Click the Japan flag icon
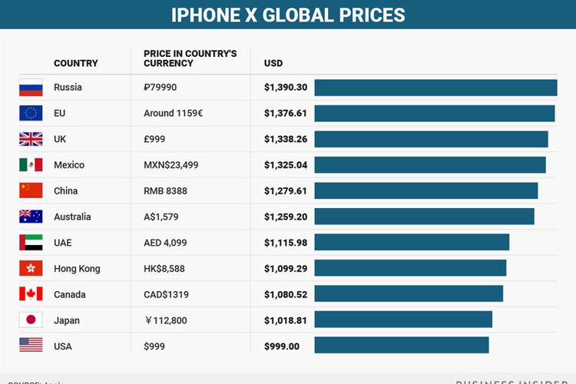 coord(31,320)
